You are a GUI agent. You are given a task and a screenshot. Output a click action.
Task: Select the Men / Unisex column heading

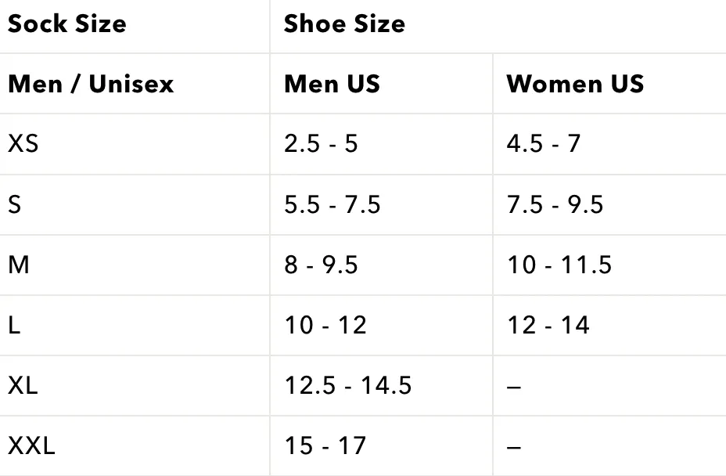[x=91, y=84]
